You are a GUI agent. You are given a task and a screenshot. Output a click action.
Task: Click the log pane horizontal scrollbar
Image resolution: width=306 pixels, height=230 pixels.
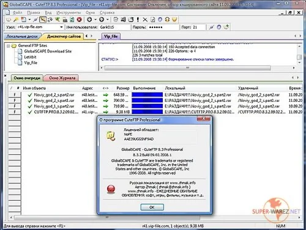(x=187, y=68)
